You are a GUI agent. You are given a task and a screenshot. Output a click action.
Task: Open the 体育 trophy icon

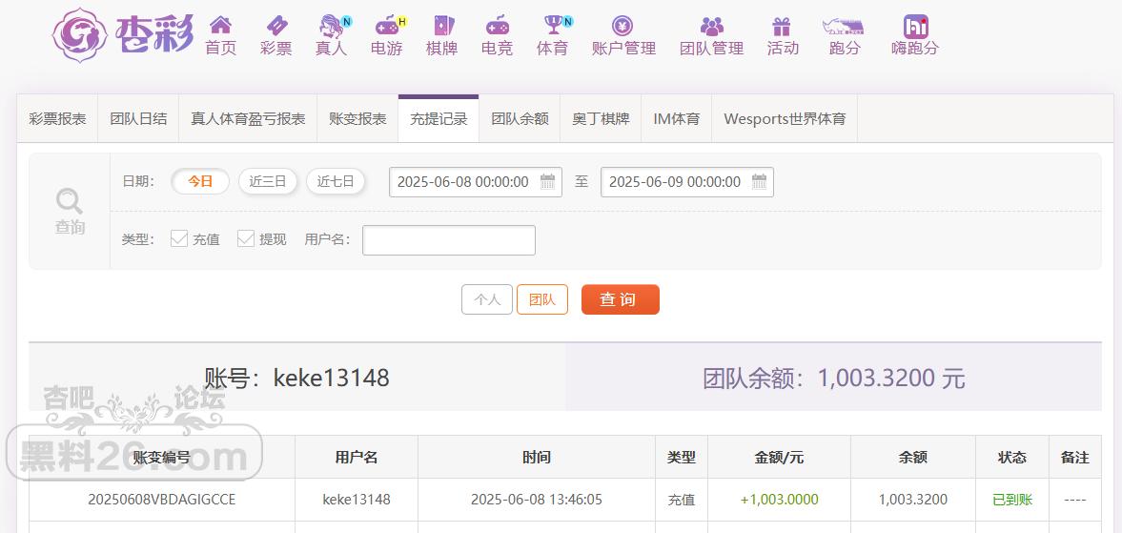552,26
